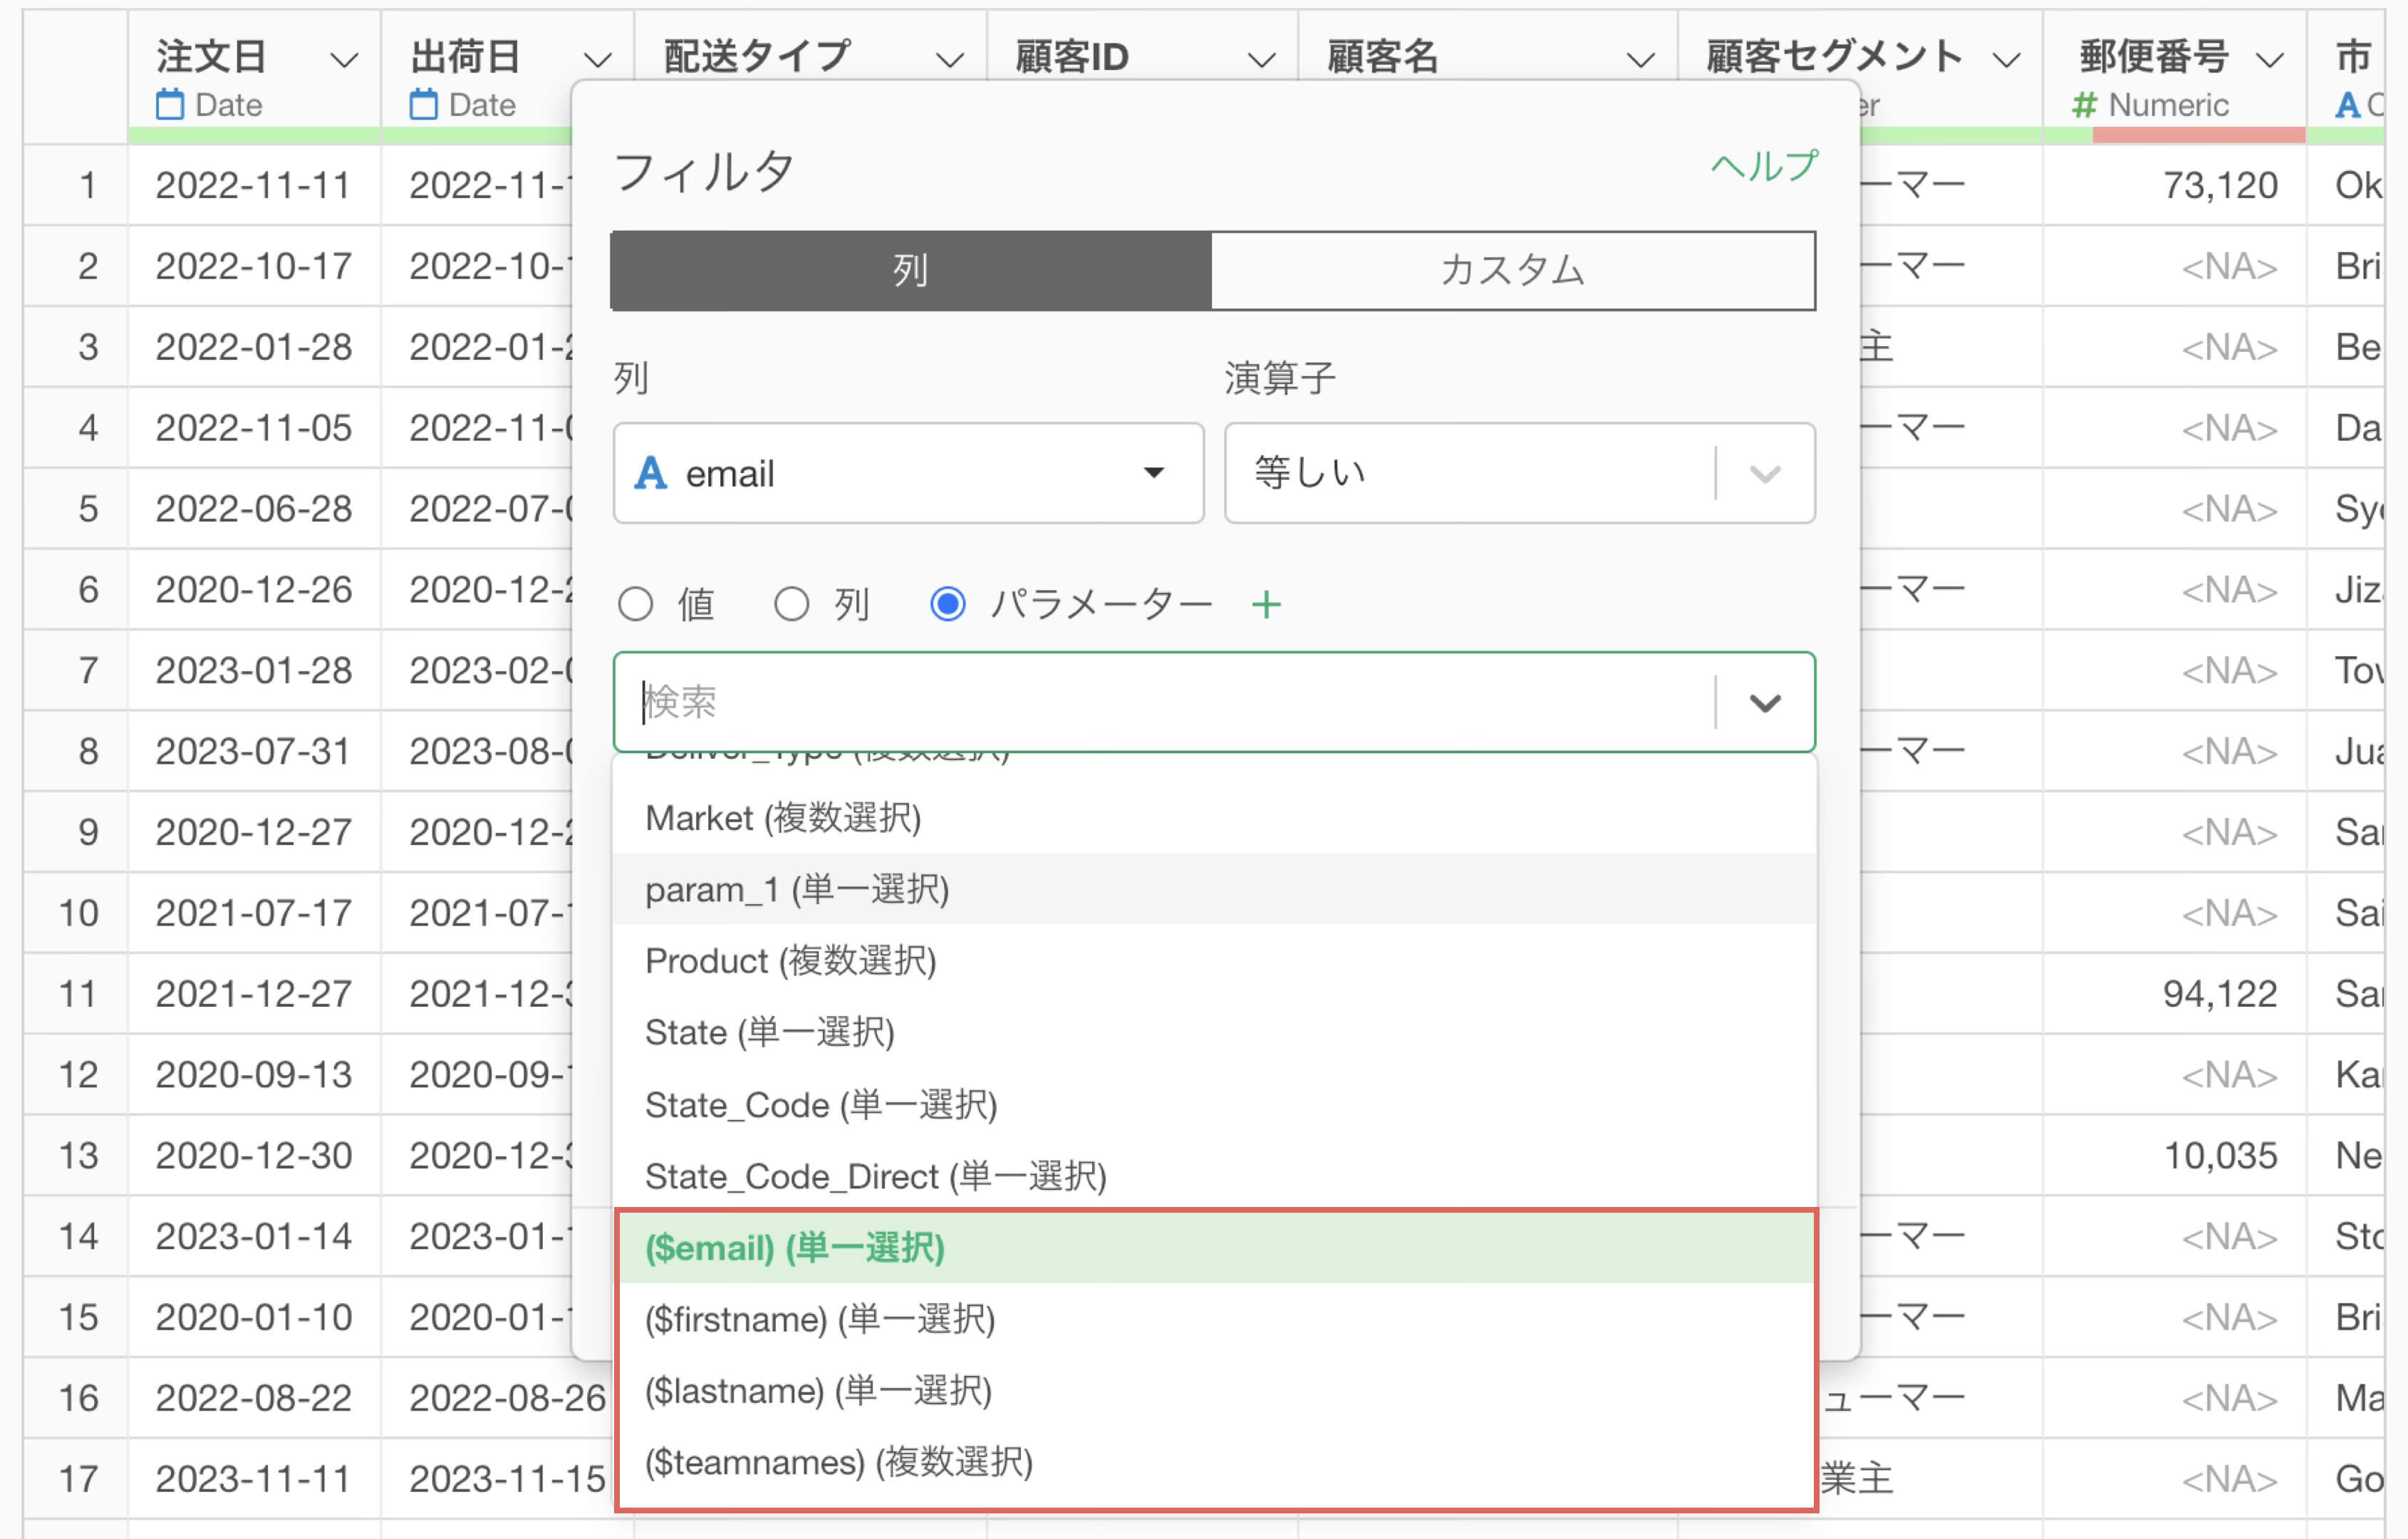2408x1539 pixels.
Task: Click the red bar under 郵便番号 header
Action: [2198, 135]
